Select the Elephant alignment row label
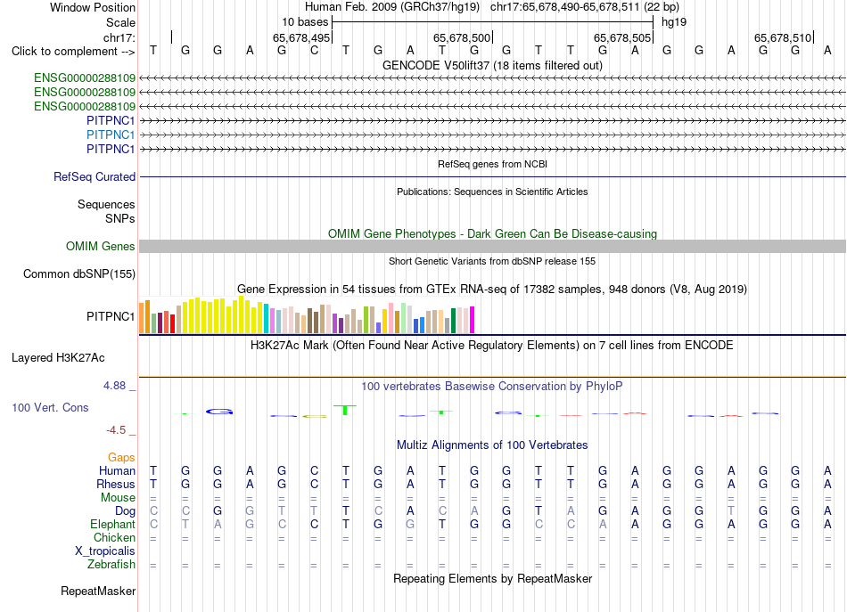 [112, 524]
